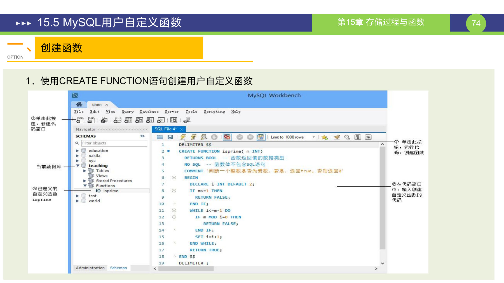The image size is (504, 283).
Task: Refresh the SCHEMAS list
Action: [143, 136]
